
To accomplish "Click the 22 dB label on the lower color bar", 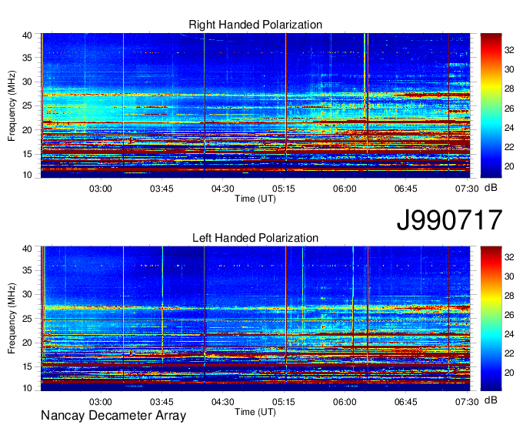I will coord(509,353).
